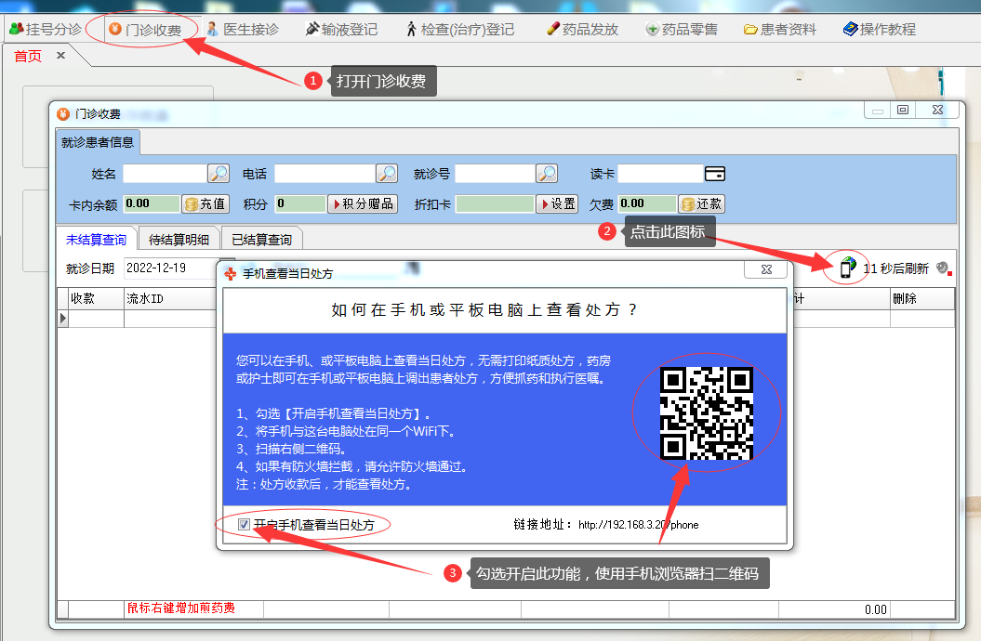981x641 pixels.
Task: Click the 卡内余额 value field
Action: click(x=152, y=204)
